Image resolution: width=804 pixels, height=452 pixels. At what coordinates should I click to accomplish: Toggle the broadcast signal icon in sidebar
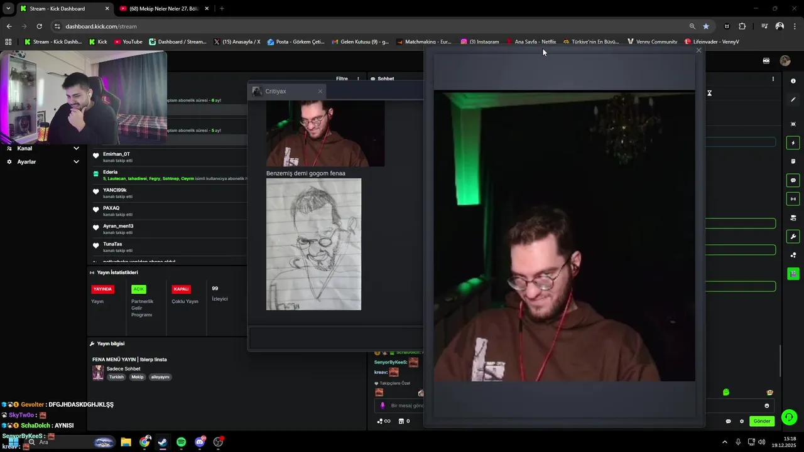point(793,199)
